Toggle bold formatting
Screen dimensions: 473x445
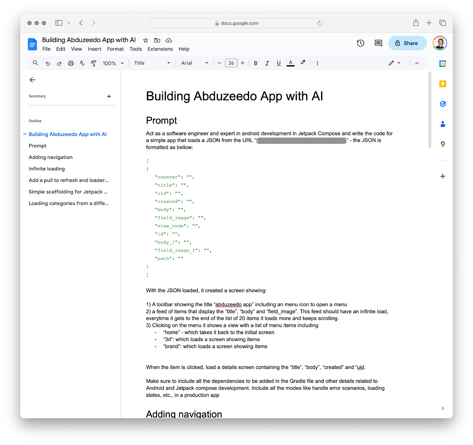point(256,63)
